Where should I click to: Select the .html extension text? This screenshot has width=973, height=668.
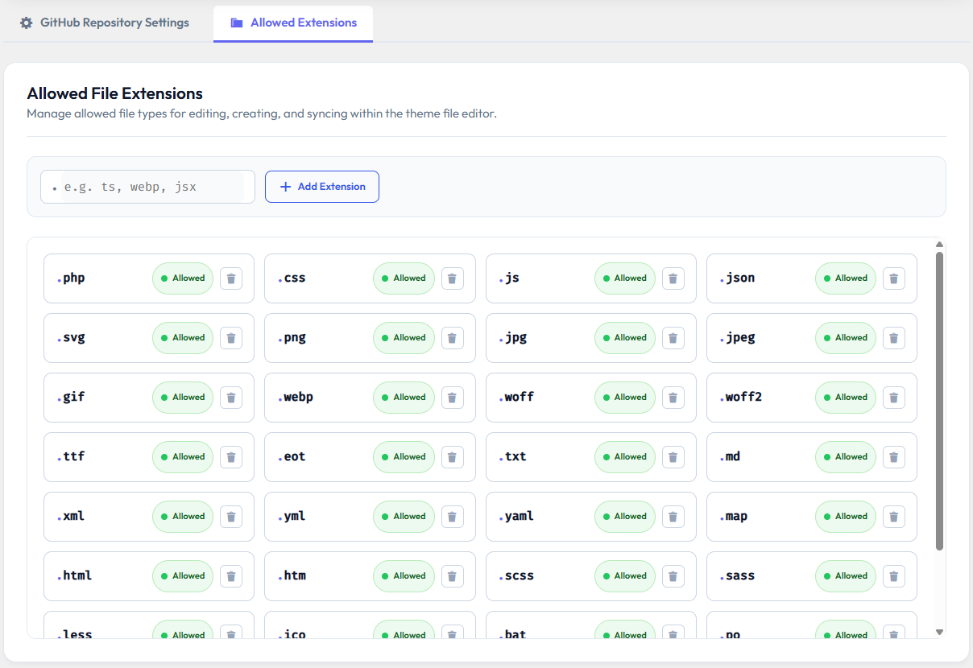click(x=74, y=576)
